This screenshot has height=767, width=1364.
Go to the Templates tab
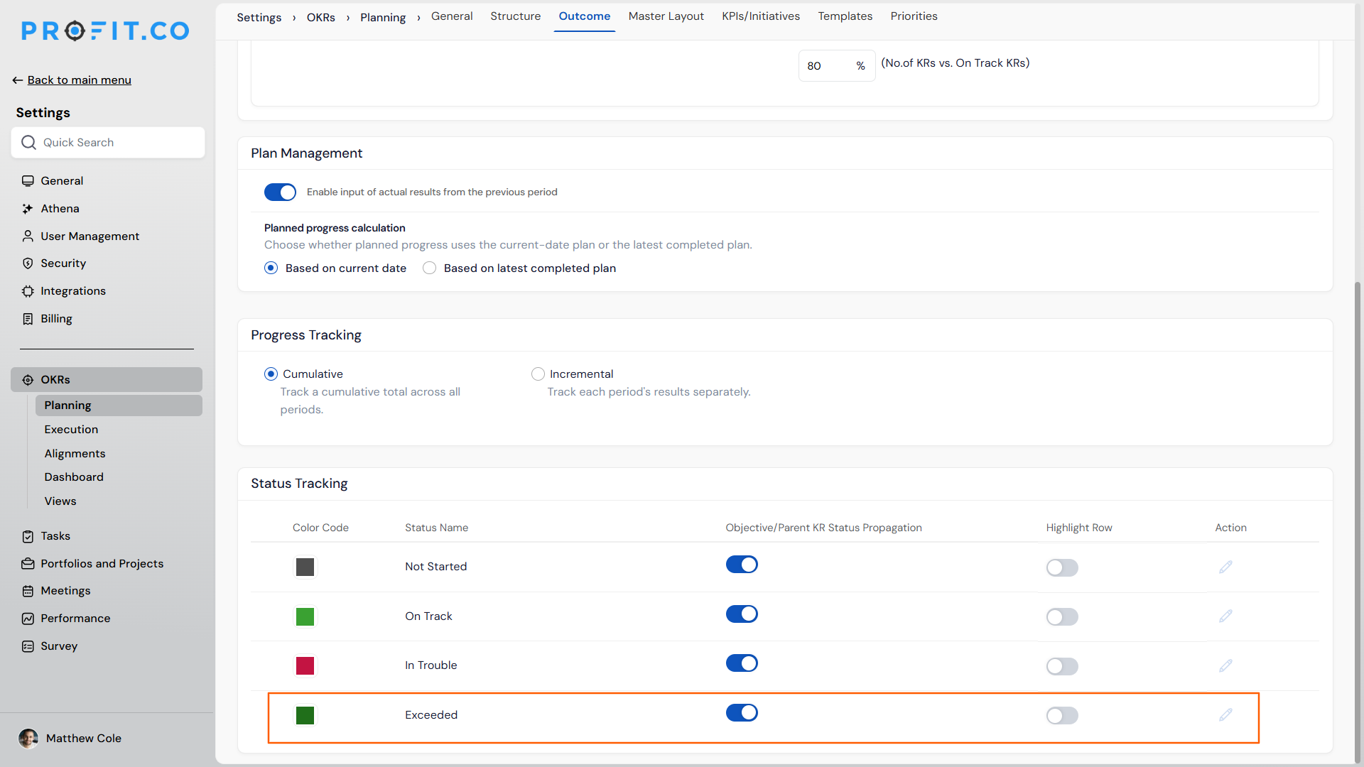coord(845,16)
